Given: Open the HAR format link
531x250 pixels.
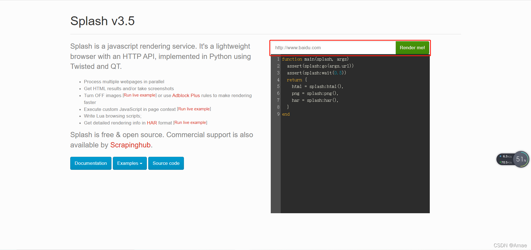Looking at the screenshot, I should pyautogui.click(x=152, y=123).
